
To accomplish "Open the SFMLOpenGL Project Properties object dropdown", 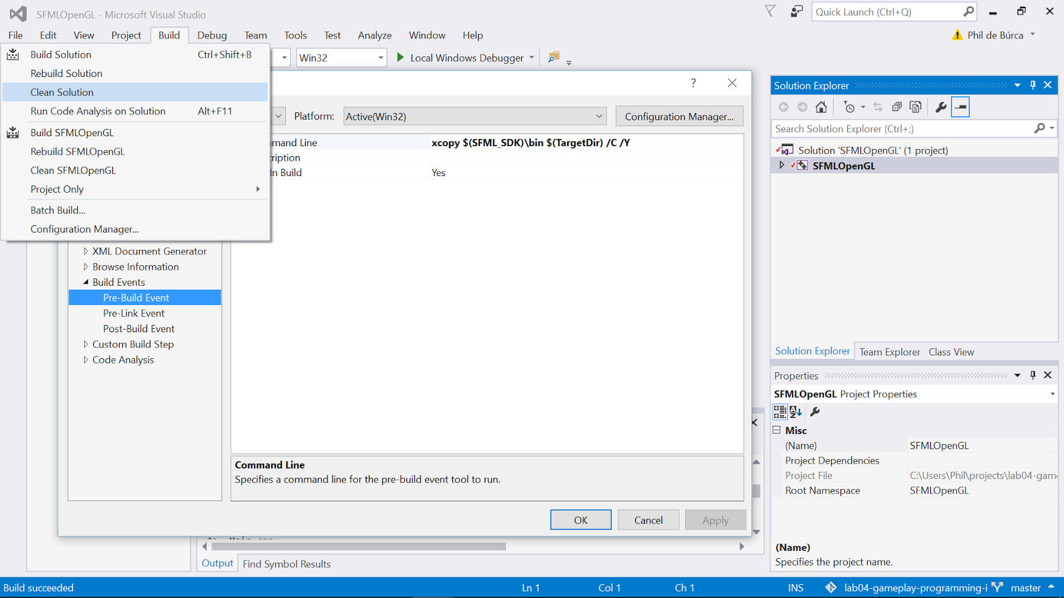I will click(1052, 394).
